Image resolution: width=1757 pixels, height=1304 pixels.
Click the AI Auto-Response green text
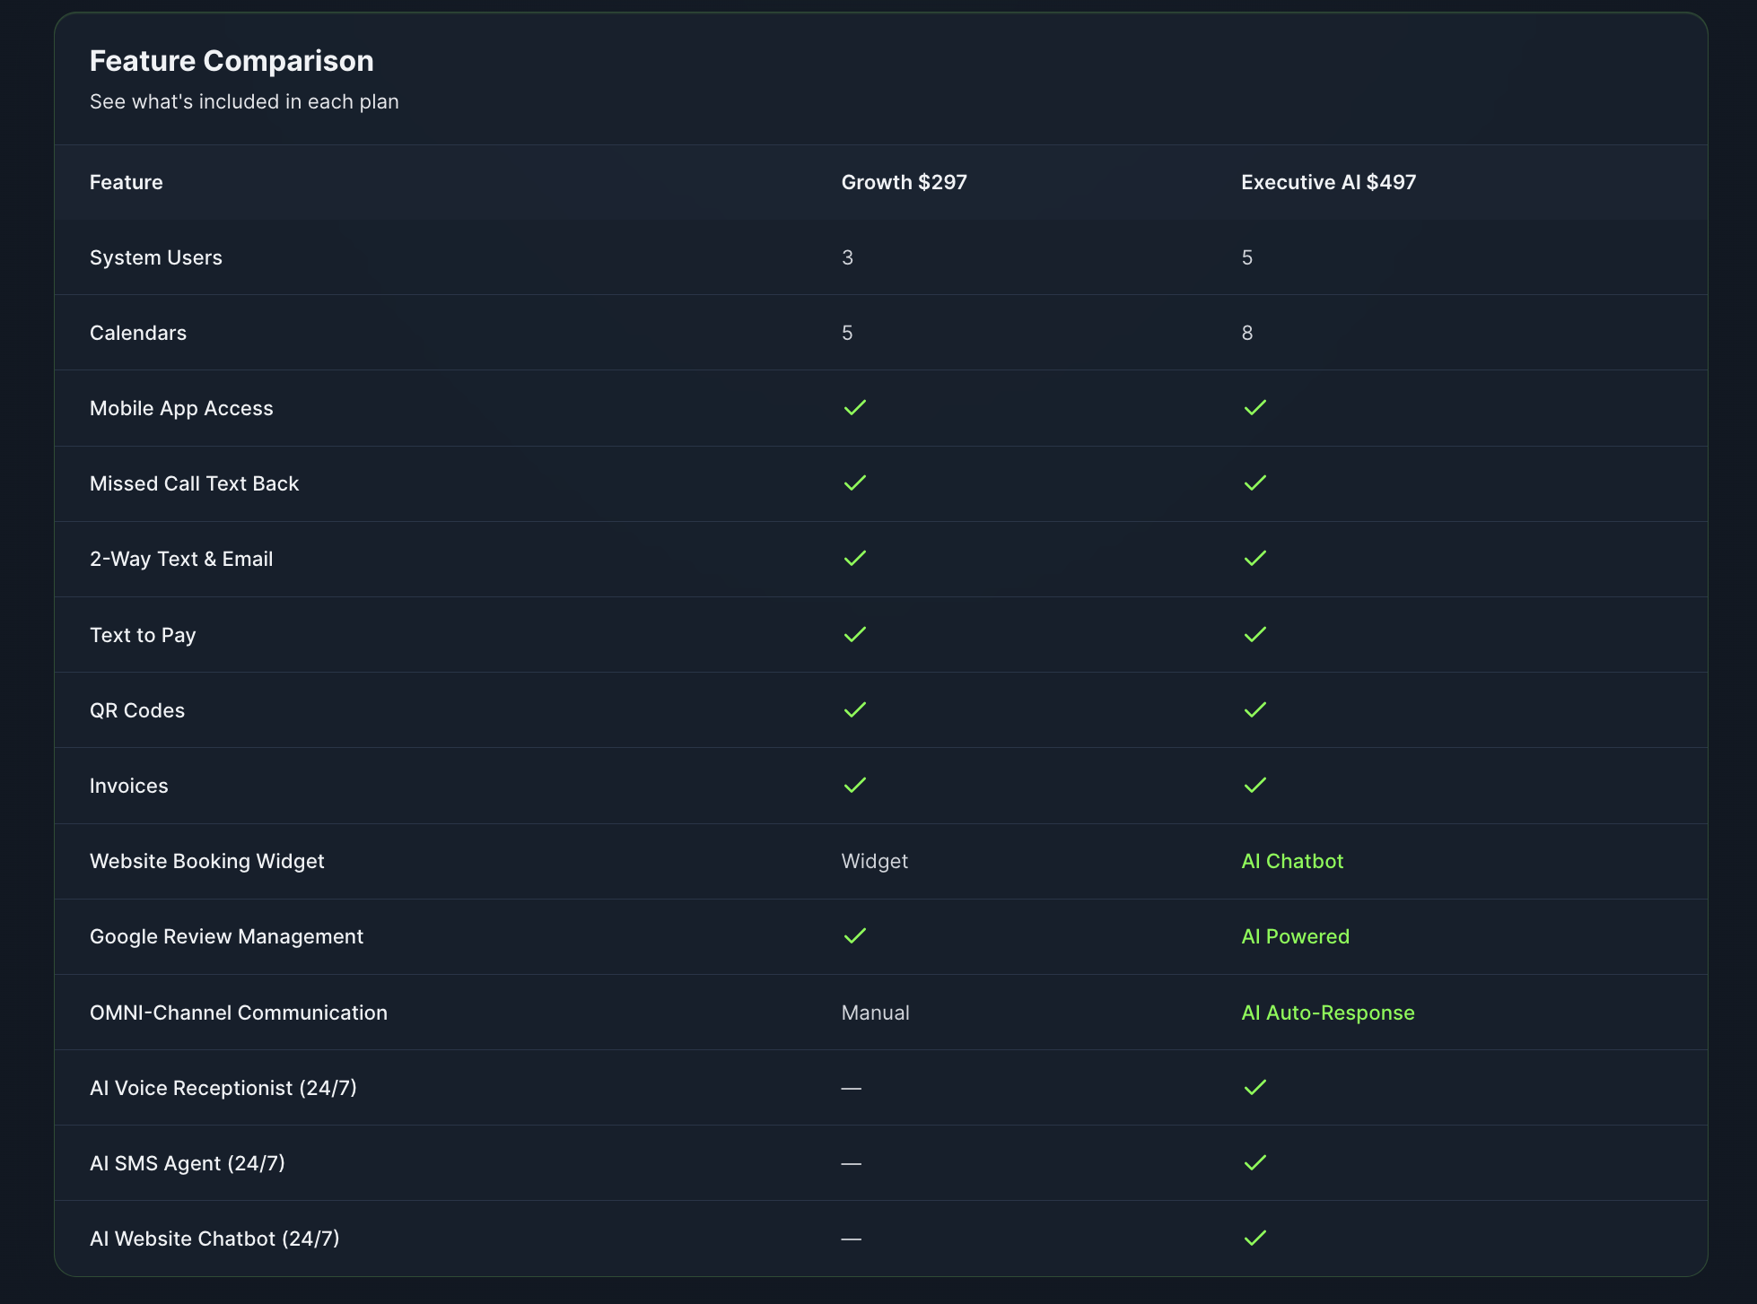[1327, 1013]
